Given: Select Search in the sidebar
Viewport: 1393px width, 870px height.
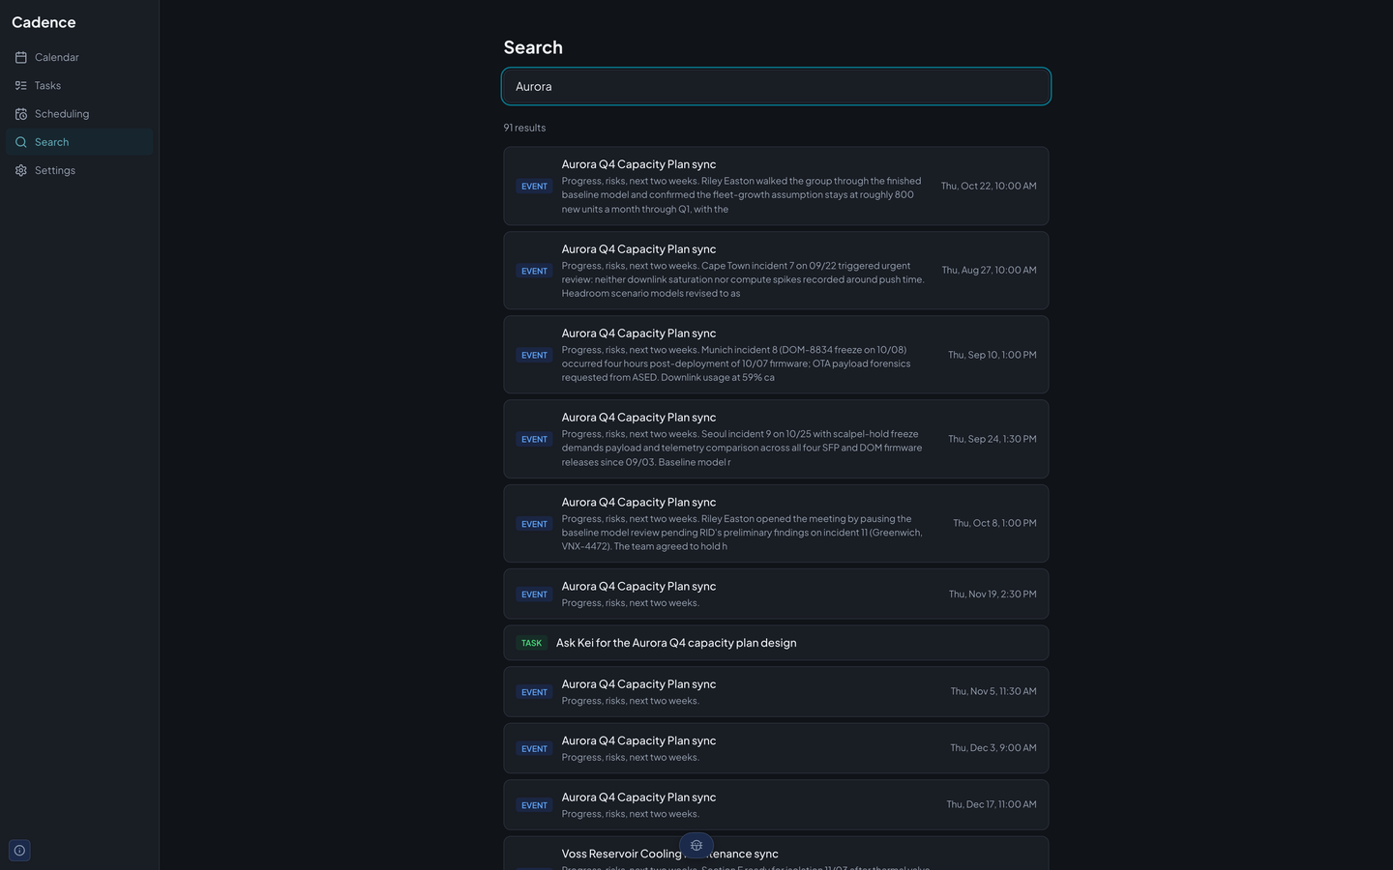Looking at the screenshot, I should point(79,142).
